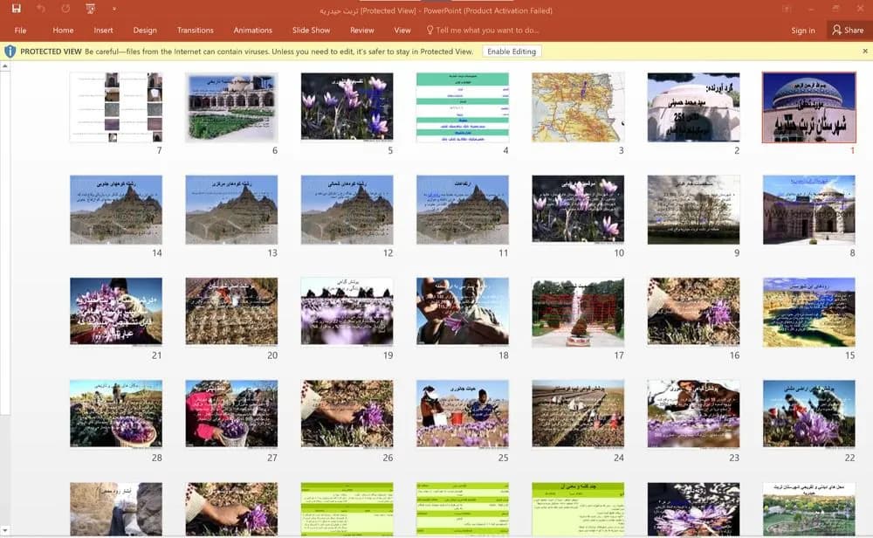Select the map slide, number 3
Viewport: 873px width, 538px height.
(578, 107)
